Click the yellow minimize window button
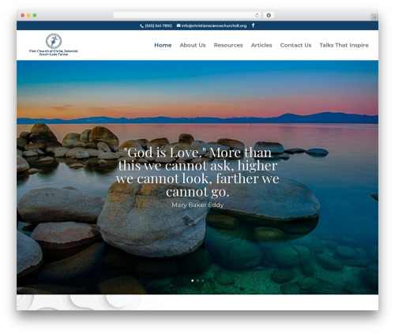The width and height of the screenshot is (395, 334). pyautogui.click(x=28, y=15)
